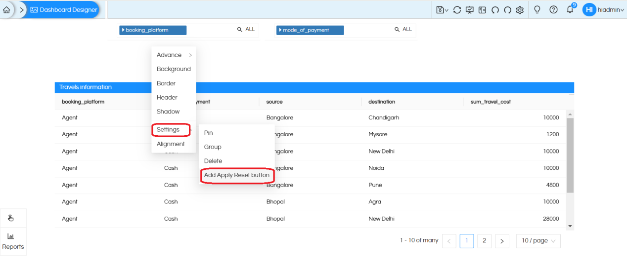Open the Advance submenu
Screen dimensions: 627x270
[x=174, y=55]
